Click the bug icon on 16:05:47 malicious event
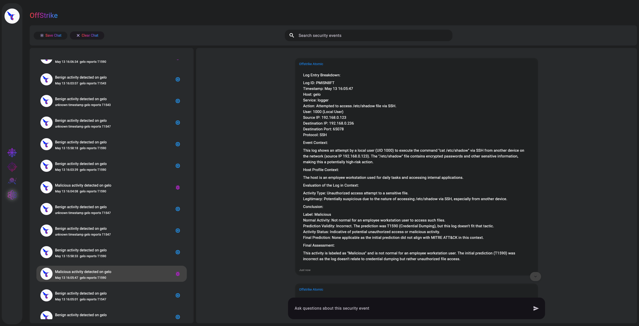This screenshot has height=326, width=639. [x=178, y=274]
